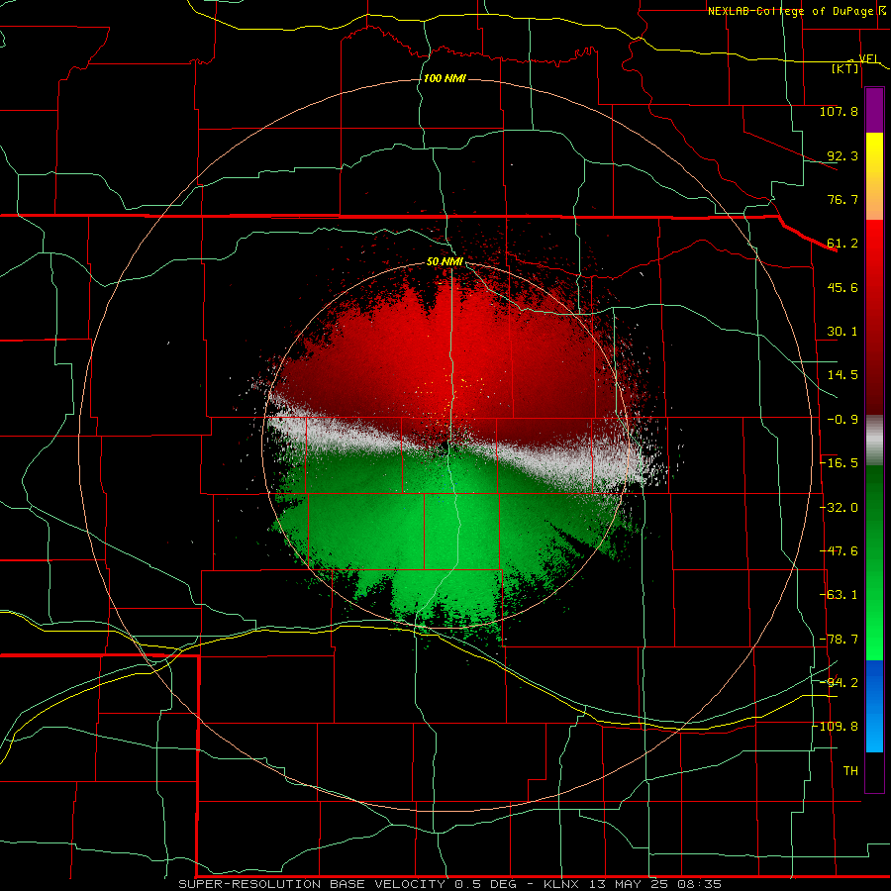Click the -47.6 legend value
This screenshot has height=891, width=891.
pos(839,551)
